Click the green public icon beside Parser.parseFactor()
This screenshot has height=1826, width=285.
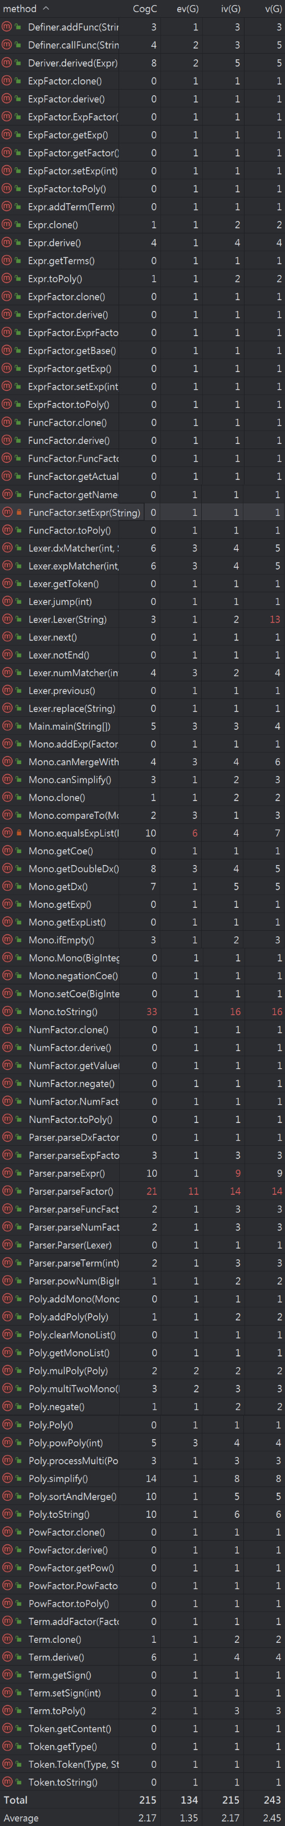coord(18,1191)
